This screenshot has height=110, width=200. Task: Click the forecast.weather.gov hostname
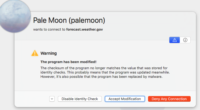pyautogui.click(x=84, y=29)
